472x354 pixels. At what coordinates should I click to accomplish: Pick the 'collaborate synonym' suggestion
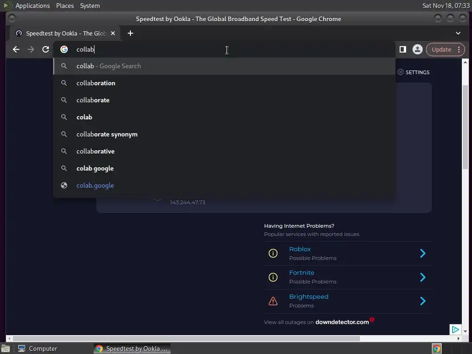coord(224,134)
